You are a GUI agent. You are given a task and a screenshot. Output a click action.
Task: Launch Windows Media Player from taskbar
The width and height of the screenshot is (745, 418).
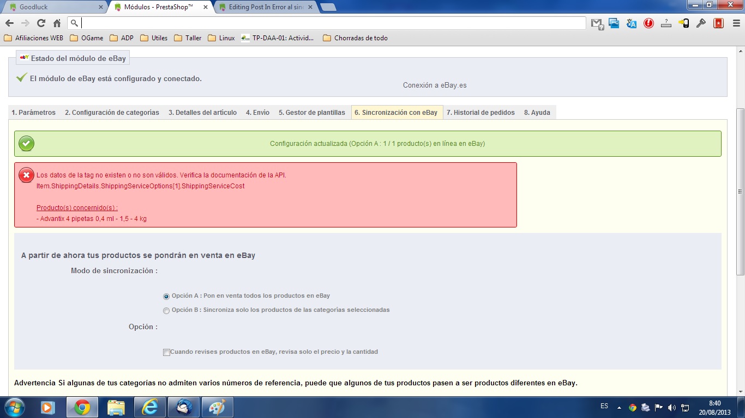48,407
